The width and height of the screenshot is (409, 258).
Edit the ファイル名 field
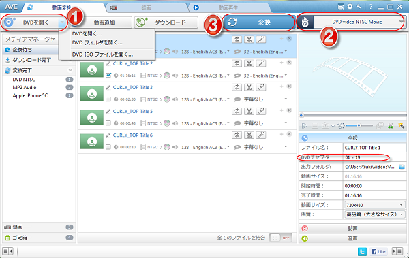(374, 148)
